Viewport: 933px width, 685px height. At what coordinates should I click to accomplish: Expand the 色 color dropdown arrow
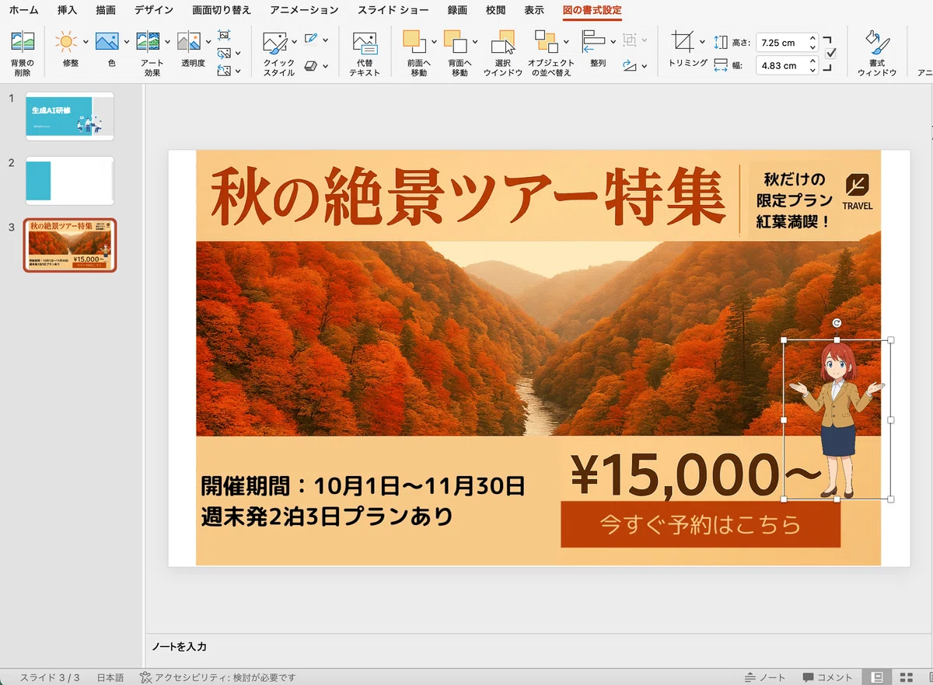(x=126, y=41)
